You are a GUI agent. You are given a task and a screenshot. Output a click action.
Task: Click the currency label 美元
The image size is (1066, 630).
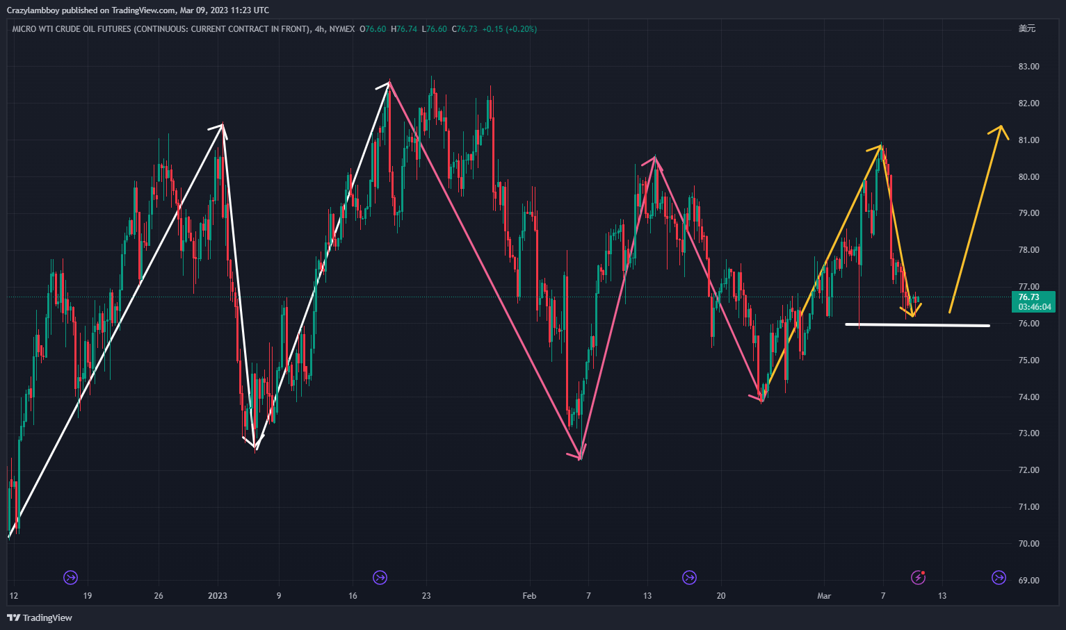(x=1027, y=28)
